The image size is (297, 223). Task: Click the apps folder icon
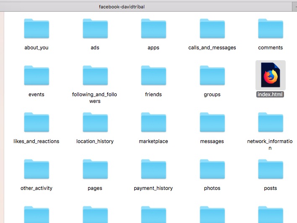click(x=154, y=28)
